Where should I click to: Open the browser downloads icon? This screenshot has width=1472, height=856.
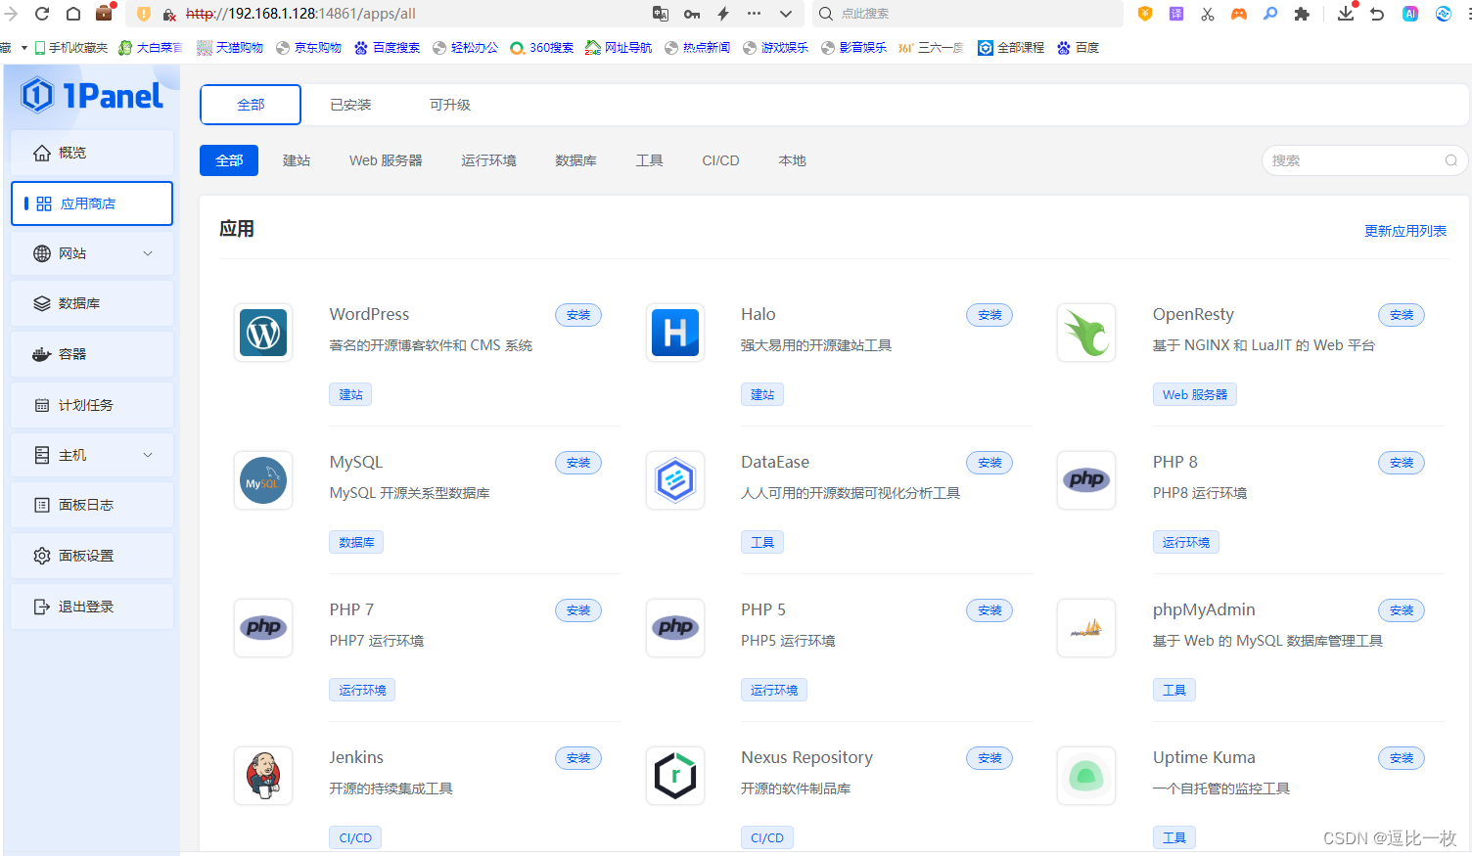coord(1346,14)
